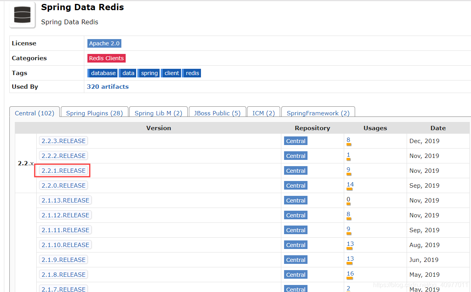
Task: Switch to the SpringFramework (2) tab
Action: 318,113
